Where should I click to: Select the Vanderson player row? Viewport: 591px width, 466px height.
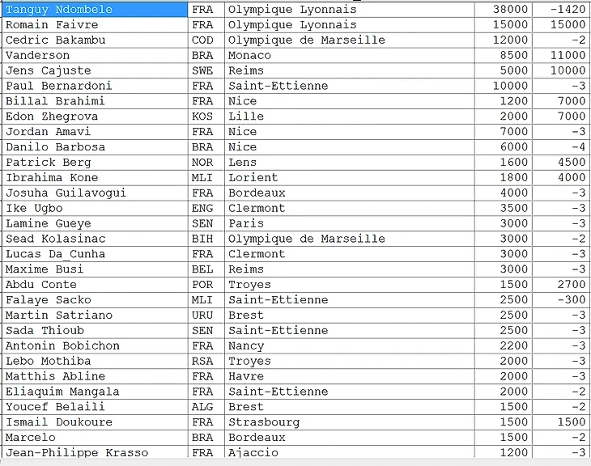click(x=295, y=55)
